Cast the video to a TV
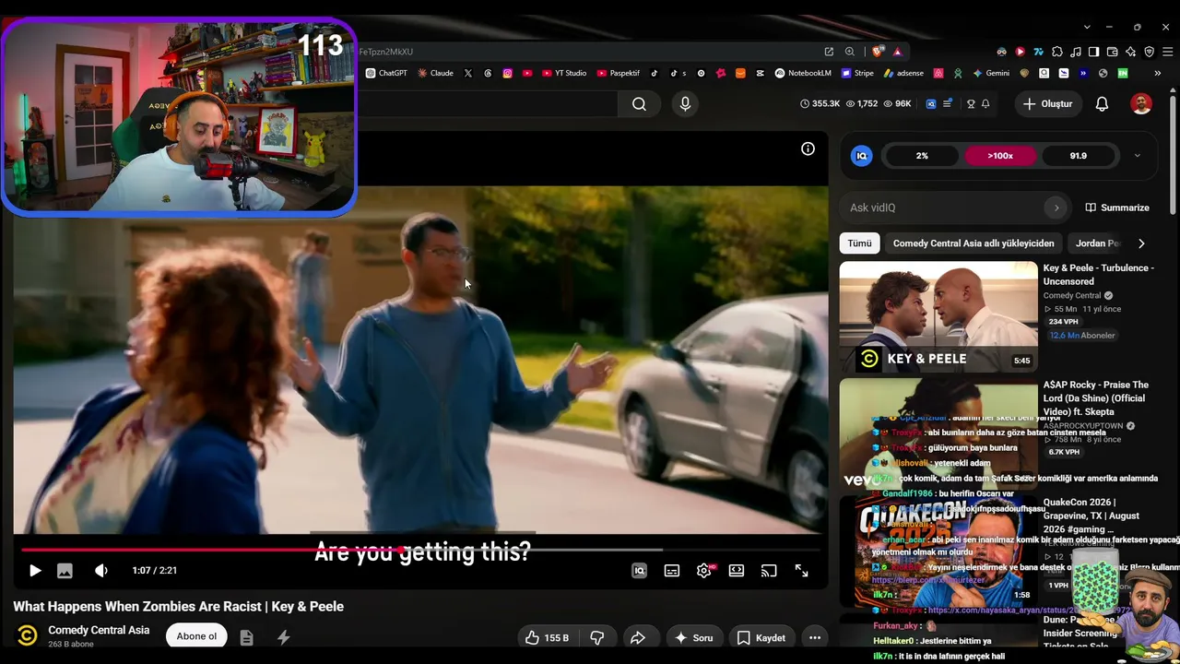The width and height of the screenshot is (1180, 664). tap(769, 571)
